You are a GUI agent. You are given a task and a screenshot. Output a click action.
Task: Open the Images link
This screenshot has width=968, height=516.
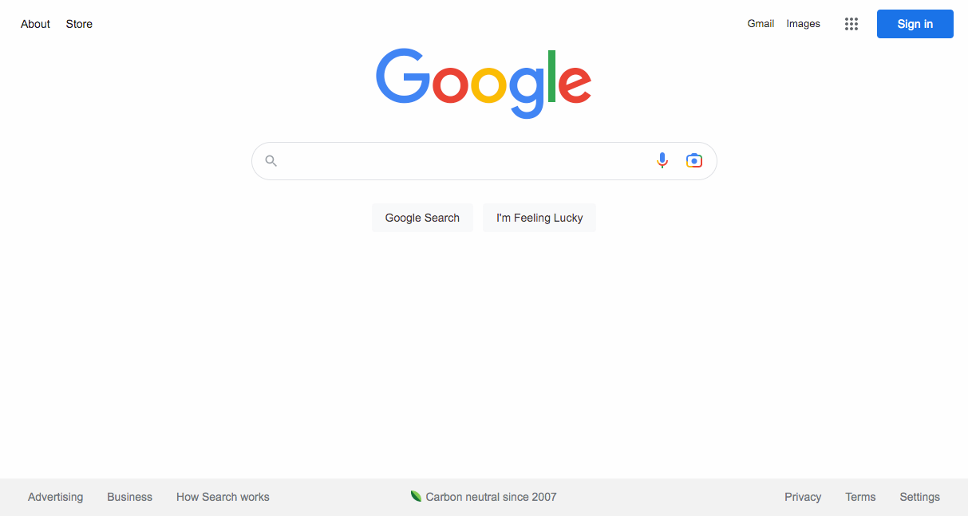[804, 24]
